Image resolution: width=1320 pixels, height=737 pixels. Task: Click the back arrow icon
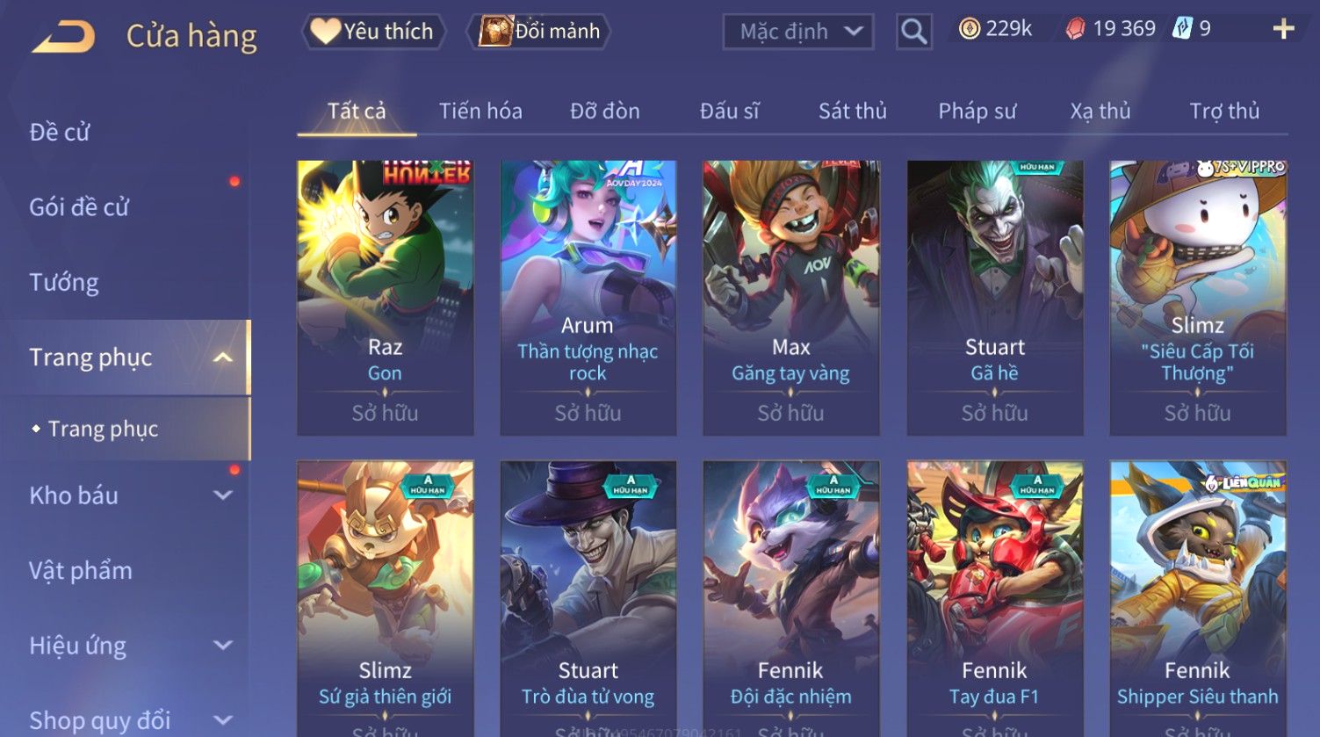[64, 37]
